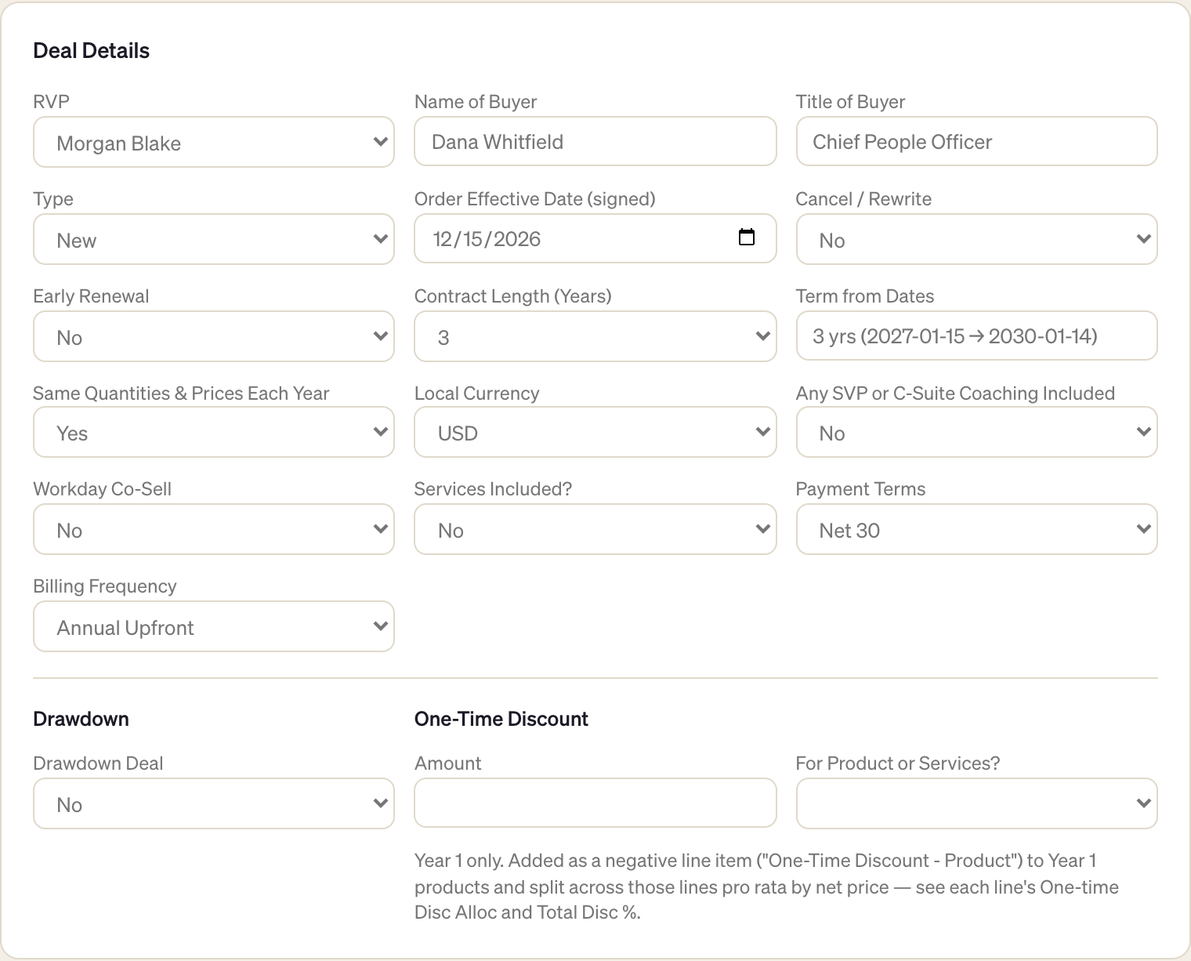Click the Title of Buyer field
1191x961 pixels.
976,141
